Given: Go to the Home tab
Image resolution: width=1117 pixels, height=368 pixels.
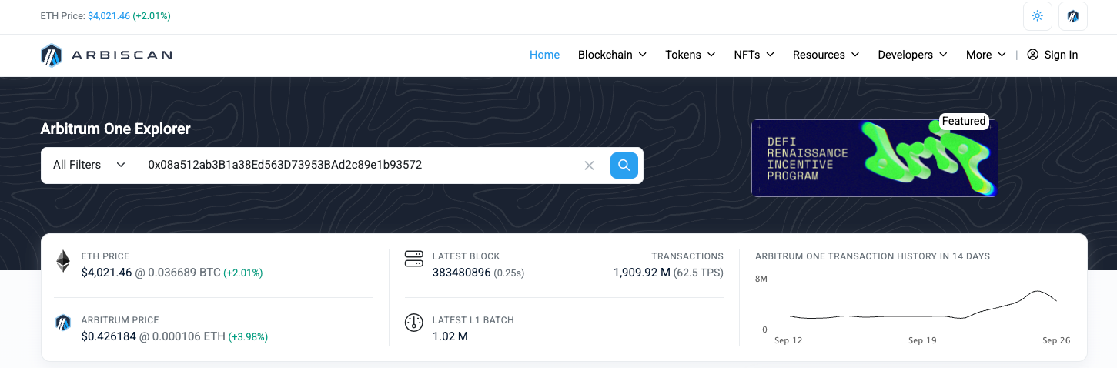Looking at the screenshot, I should click(x=544, y=55).
